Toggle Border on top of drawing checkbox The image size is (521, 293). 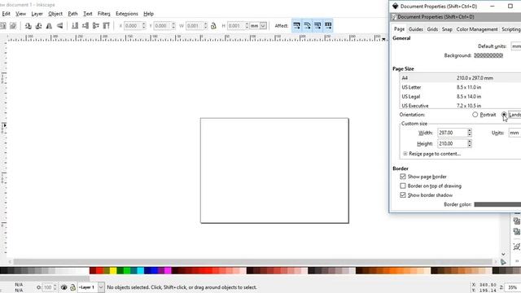tap(403, 186)
